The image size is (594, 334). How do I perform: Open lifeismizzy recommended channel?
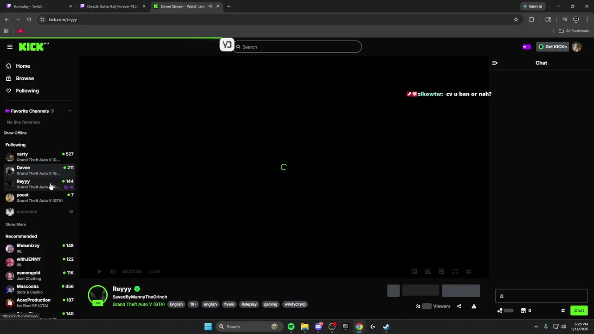39,248
